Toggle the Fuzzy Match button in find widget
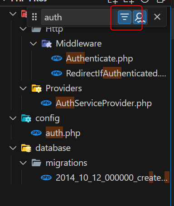The image size is (174, 206). (140, 17)
